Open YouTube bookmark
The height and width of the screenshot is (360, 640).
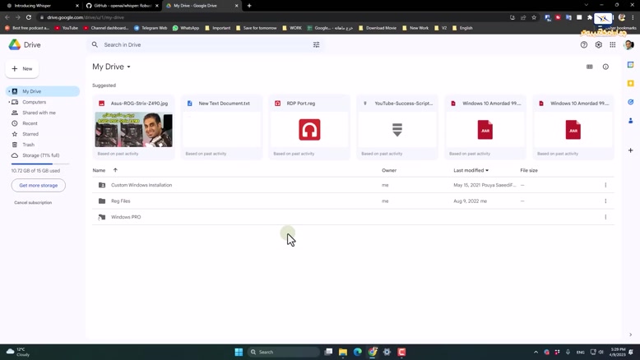(x=66, y=28)
